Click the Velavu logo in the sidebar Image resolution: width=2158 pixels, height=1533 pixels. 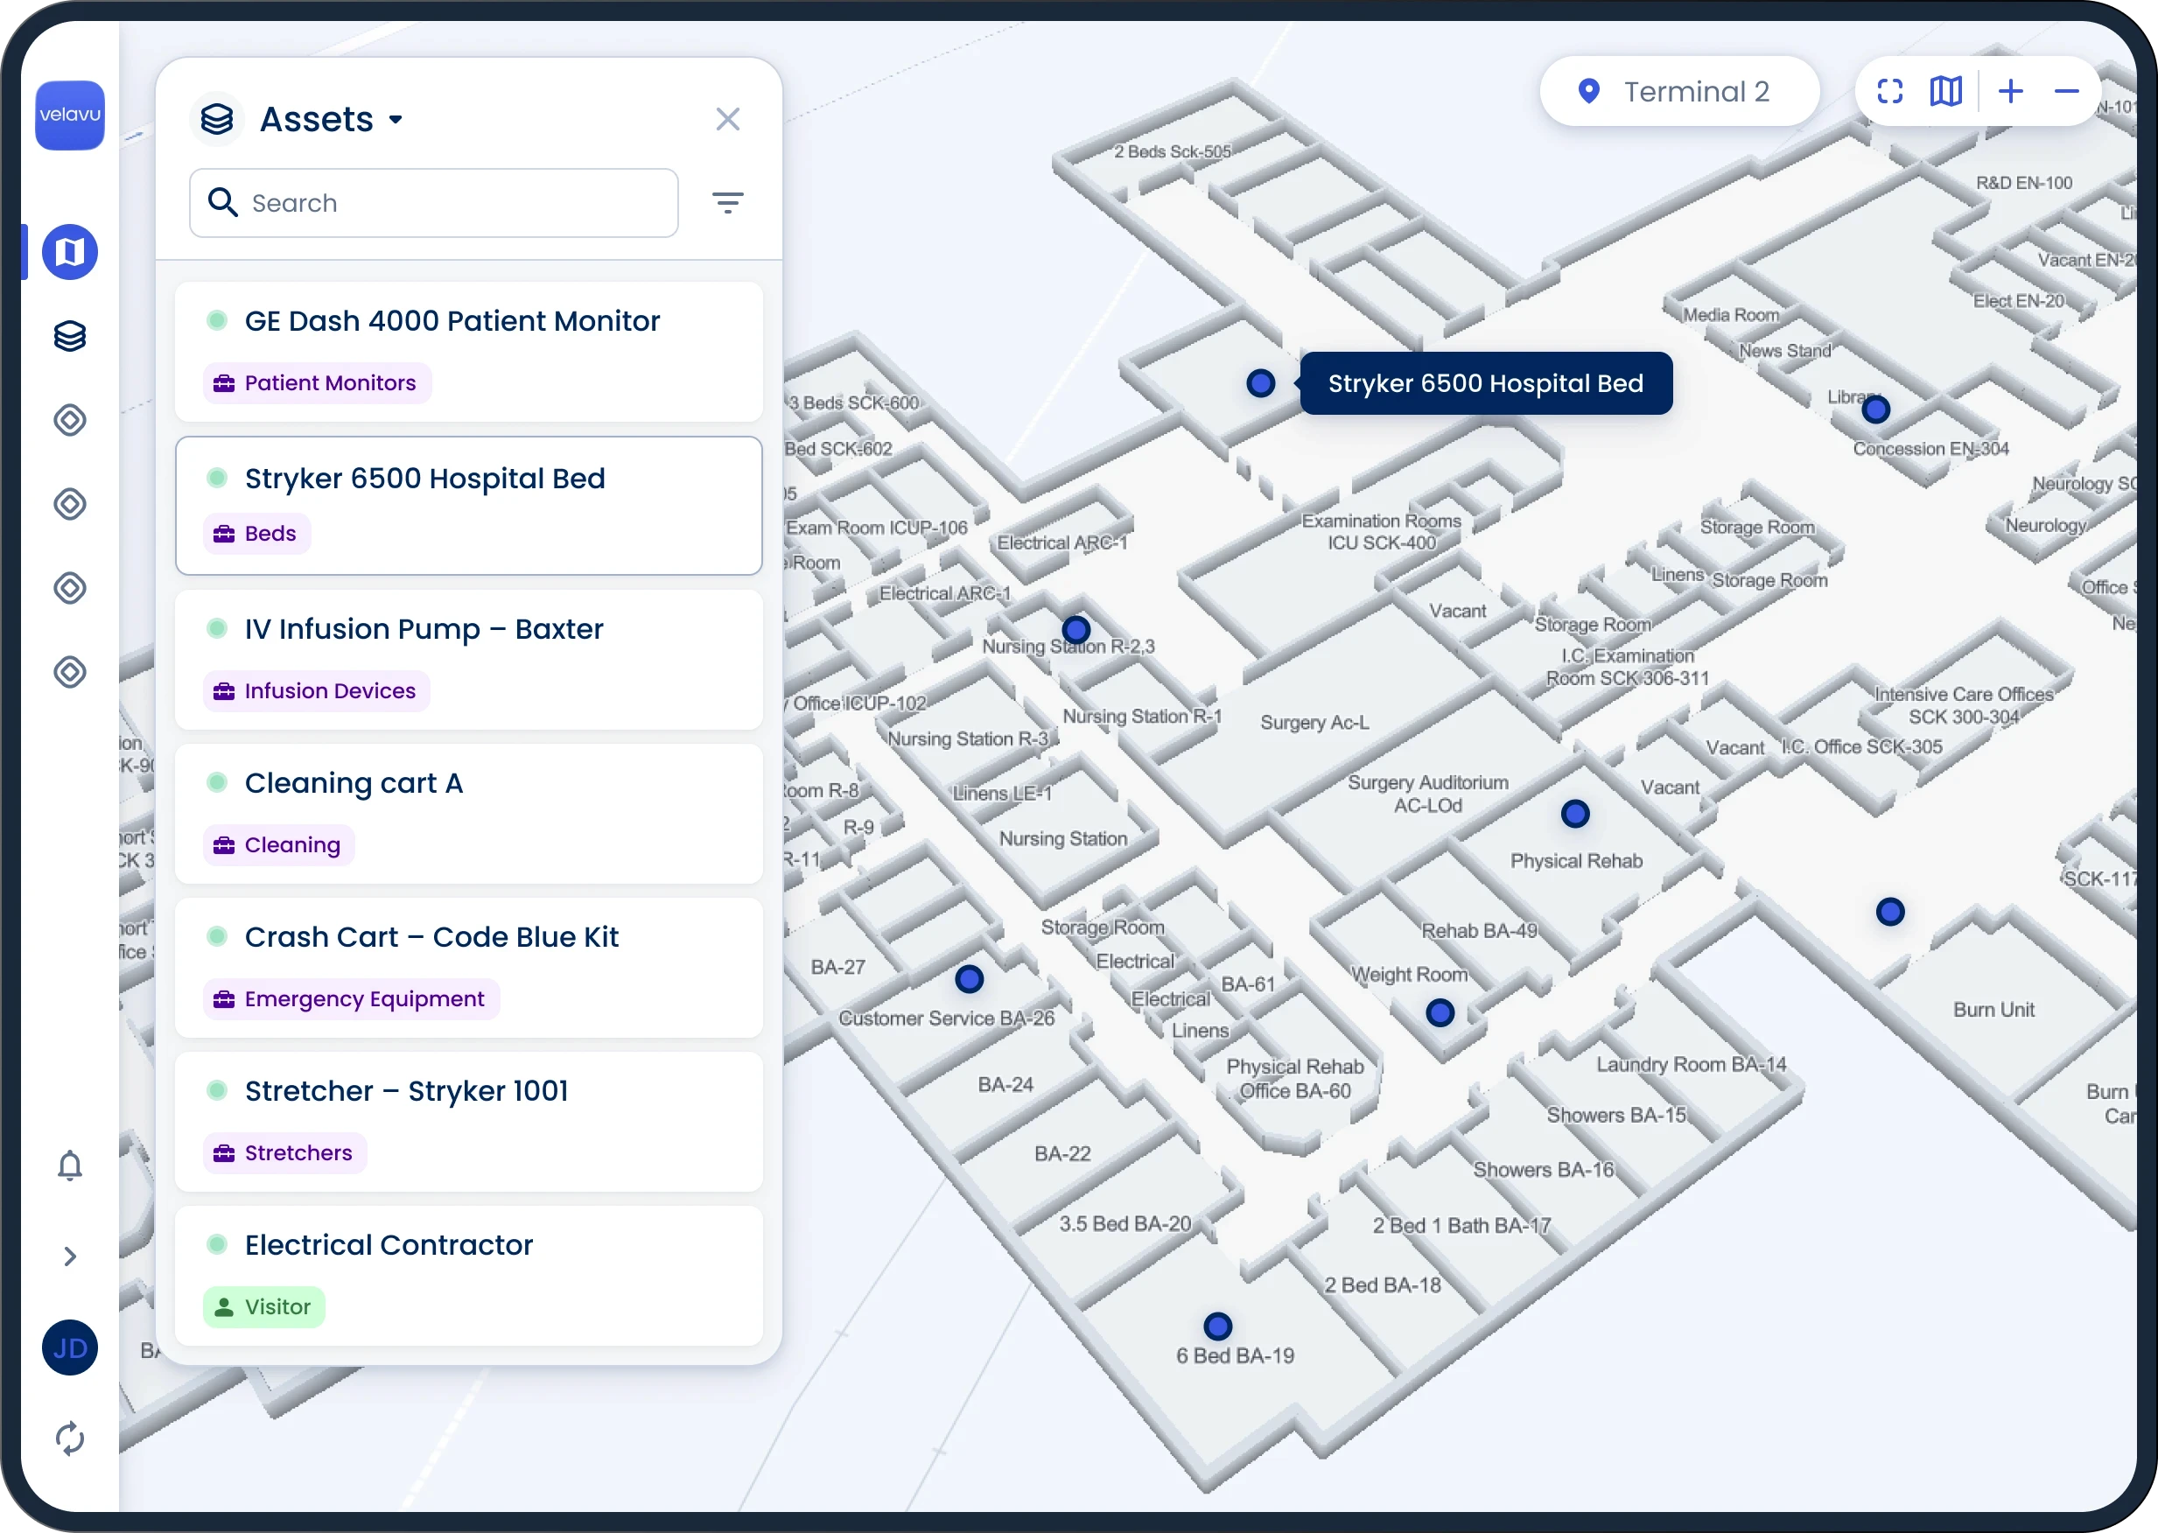[70, 115]
